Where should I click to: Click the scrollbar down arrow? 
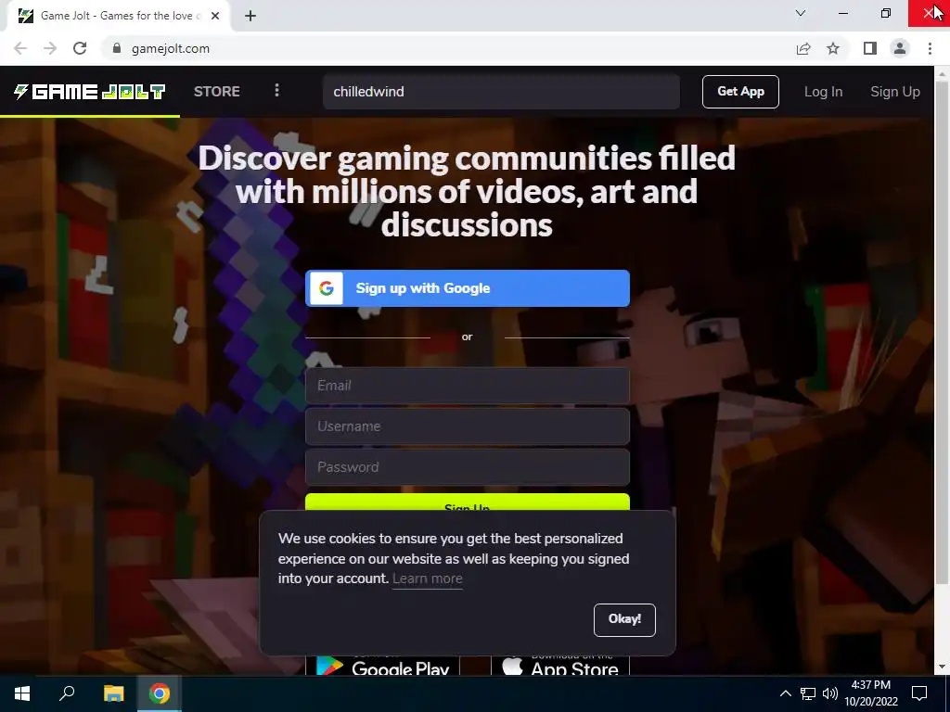click(942, 667)
